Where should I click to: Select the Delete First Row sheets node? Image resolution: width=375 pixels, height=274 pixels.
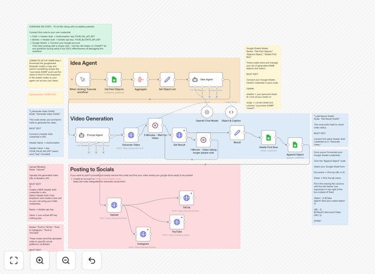click(x=268, y=137)
